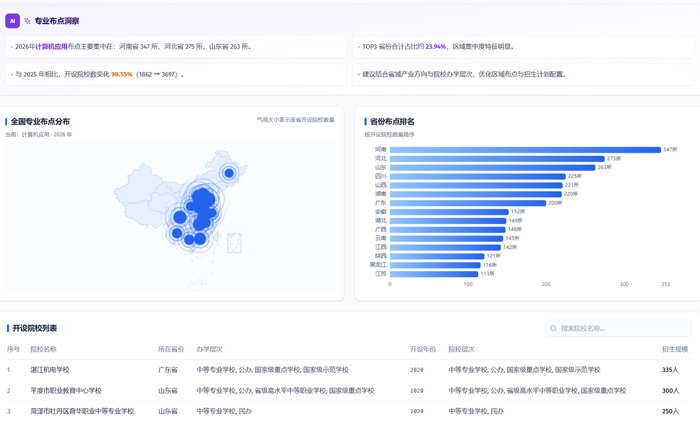Select the 河南 bar in the ranking chart

tap(525, 150)
